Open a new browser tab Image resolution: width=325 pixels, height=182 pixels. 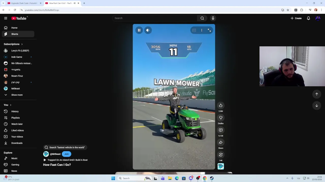(x=84, y=3)
